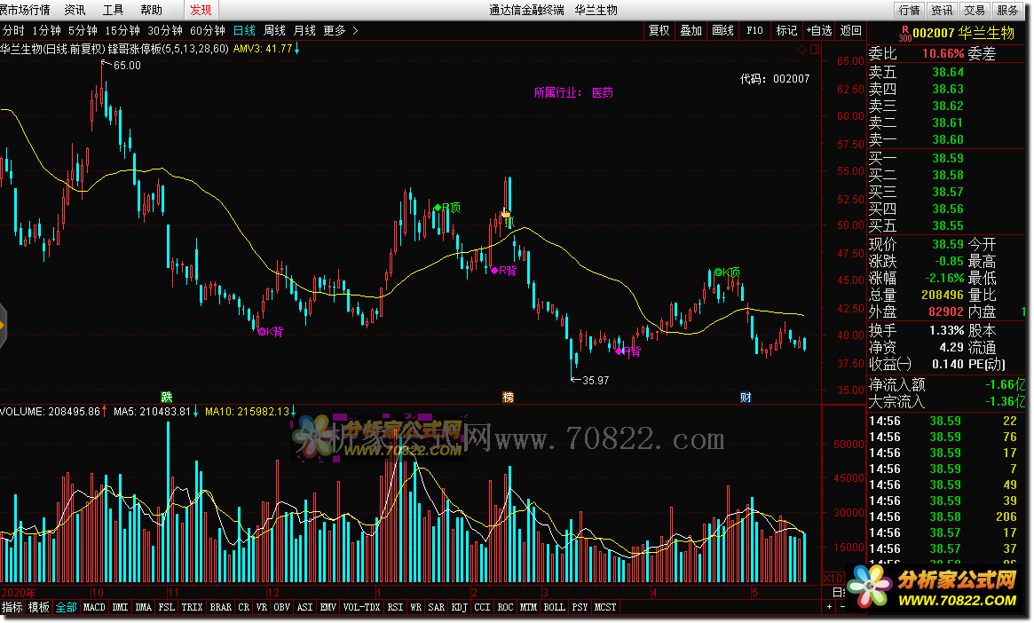Image resolution: width=1034 pixels, height=623 pixels.
Task: Click the 返回 back button
Action: pyautogui.click(x=850, y=30)
